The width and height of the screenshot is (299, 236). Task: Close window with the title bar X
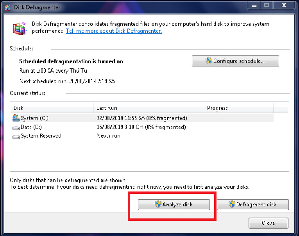coord(284,5)
